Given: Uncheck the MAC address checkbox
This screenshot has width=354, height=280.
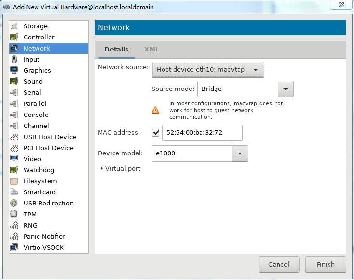Looking at the screenshot, I should (155, 133).
